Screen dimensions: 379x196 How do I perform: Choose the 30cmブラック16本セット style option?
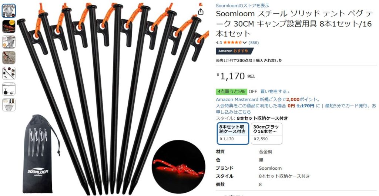click(x=266, y=134)
